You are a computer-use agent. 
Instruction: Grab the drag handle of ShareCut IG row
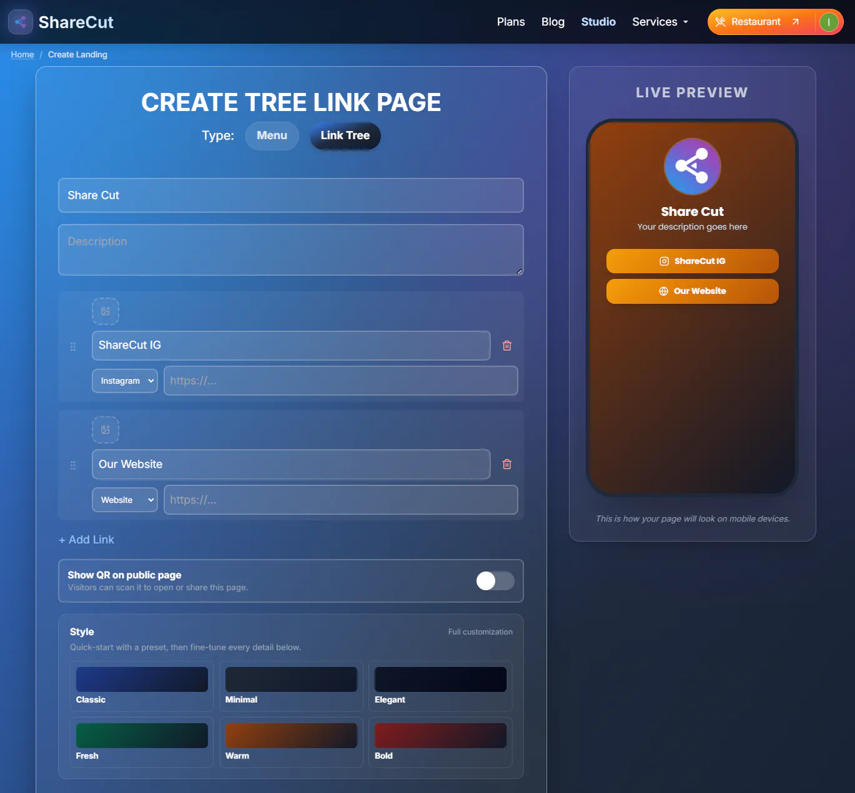coord(73,346)
